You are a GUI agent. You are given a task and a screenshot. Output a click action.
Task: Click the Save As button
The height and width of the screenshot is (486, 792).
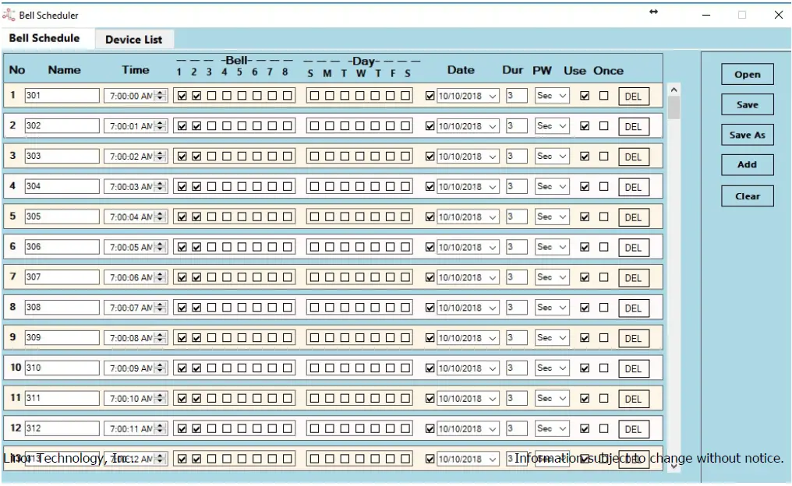click(x=746, y=135)
